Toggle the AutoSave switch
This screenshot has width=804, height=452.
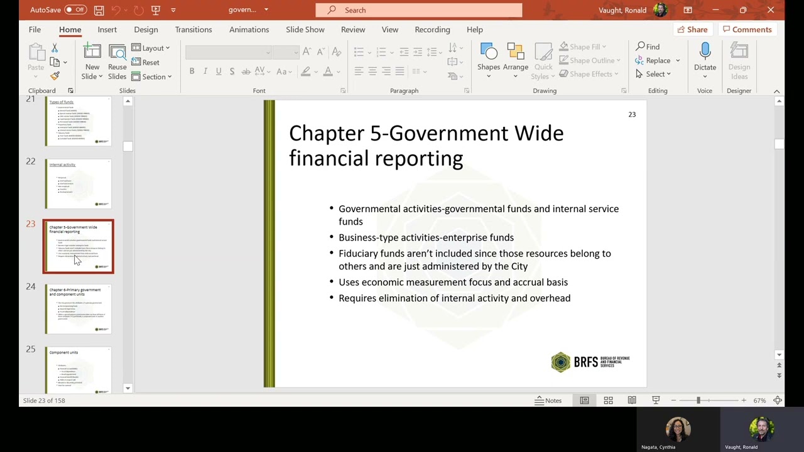[x=75, y=10]
